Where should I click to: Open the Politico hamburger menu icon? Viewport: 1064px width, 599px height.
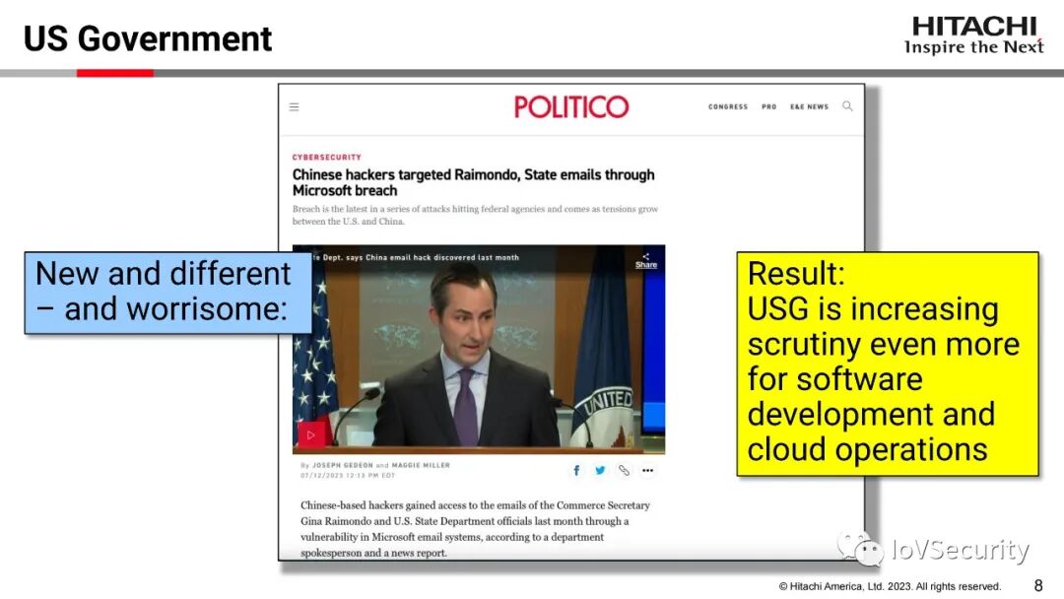[294, 106]
